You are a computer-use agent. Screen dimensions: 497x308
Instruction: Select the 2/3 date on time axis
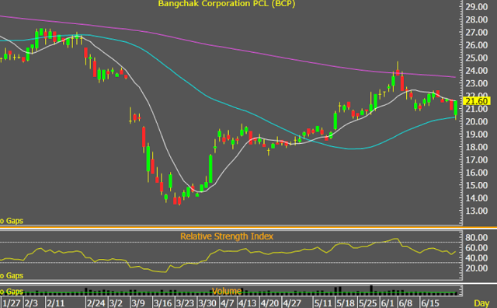31,303
